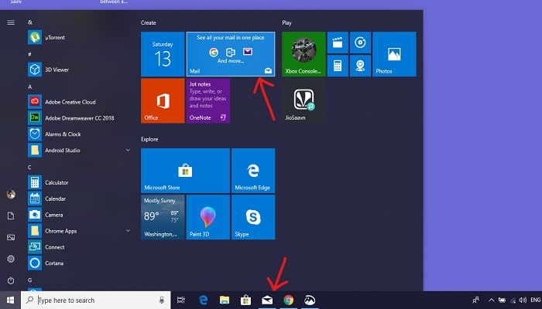Screen dimensions: 542x309
Task: Open the Documents shortcut in Start sidebar
Action: tap(11, 216)
